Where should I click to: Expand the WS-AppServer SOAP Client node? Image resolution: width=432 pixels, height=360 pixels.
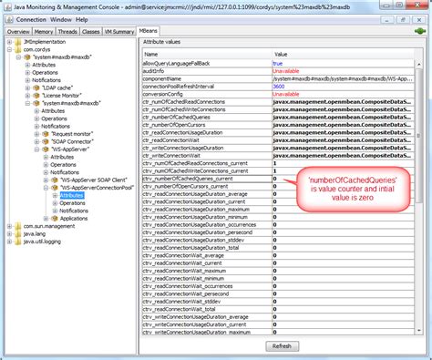coord(46,180)
